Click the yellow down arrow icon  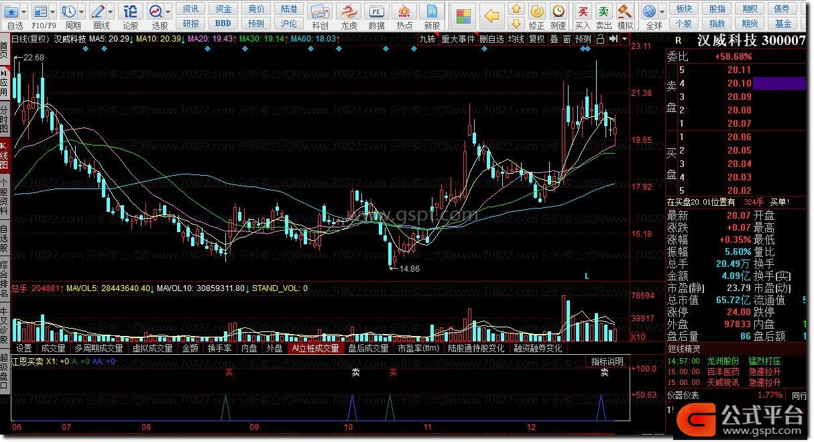pos(516,23)
